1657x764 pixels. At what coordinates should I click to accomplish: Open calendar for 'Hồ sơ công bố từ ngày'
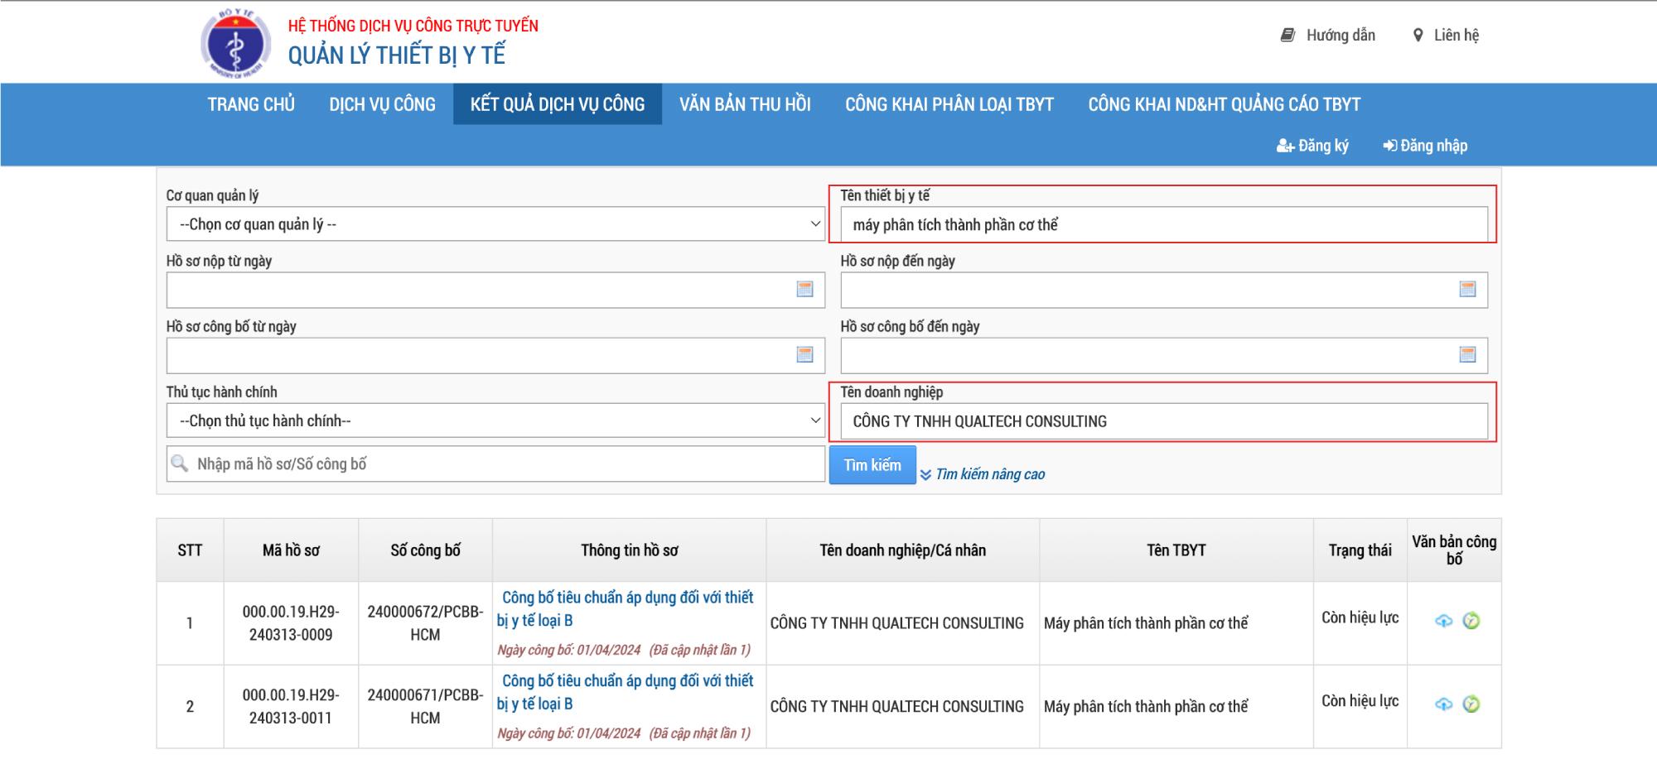[x=804, y=355]
